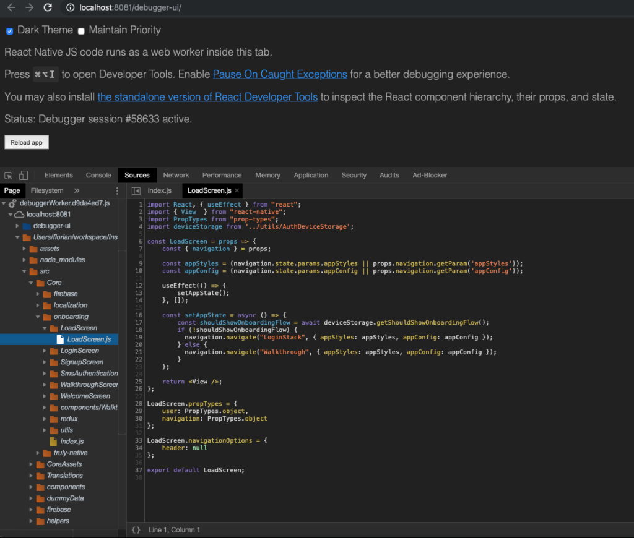Click the Reload app button
634x538 pixels.
tap(26, 142)
